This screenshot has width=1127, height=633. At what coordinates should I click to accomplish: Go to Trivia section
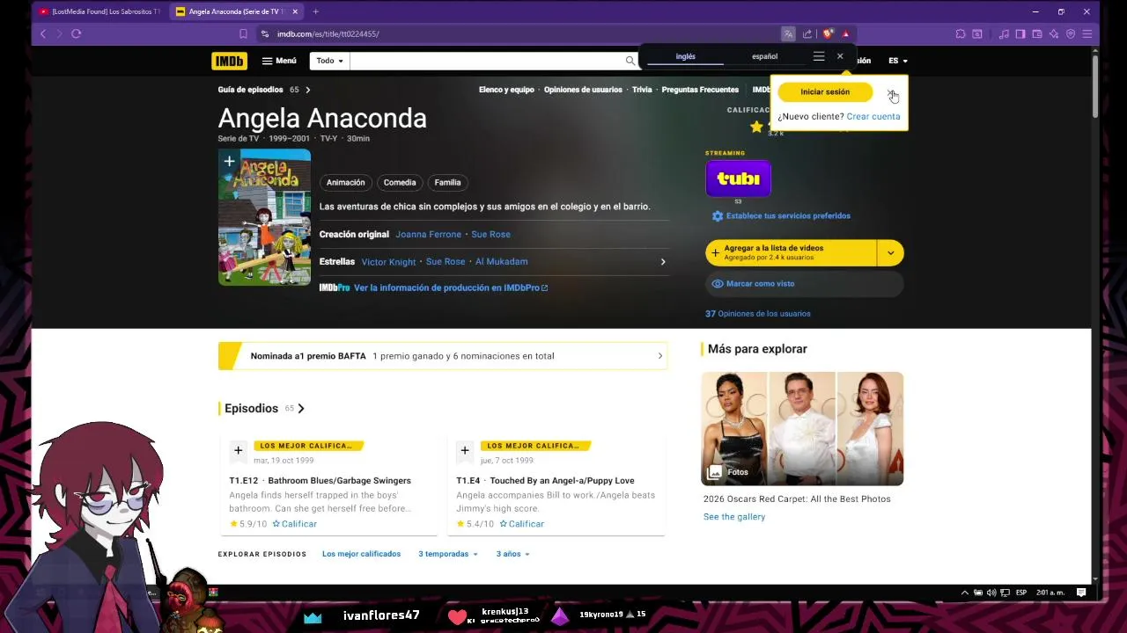[x=642, y=90]
